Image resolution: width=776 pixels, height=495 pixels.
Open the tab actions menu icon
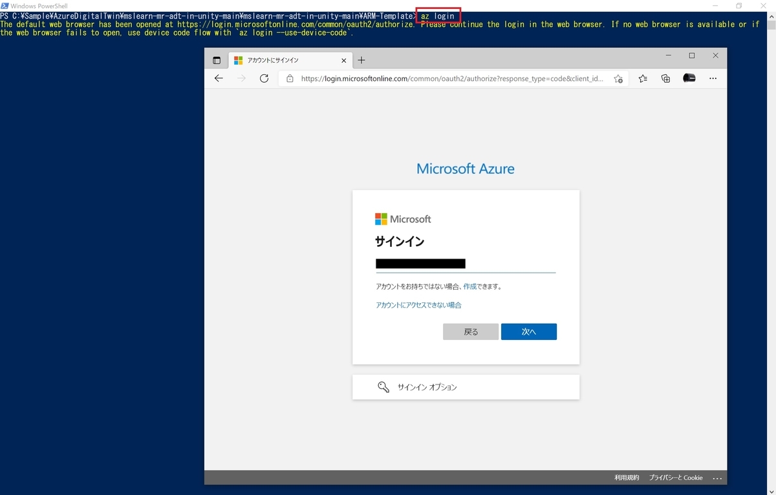pos(217,60)
